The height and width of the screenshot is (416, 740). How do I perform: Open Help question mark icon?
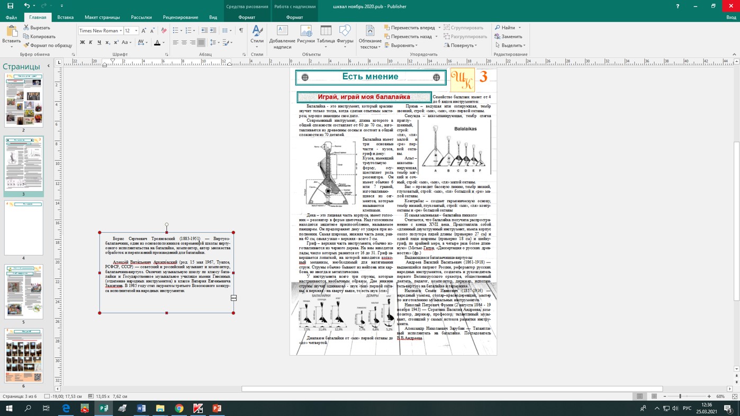678,6
